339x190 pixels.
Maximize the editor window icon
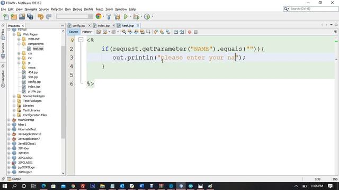(336, 25)
